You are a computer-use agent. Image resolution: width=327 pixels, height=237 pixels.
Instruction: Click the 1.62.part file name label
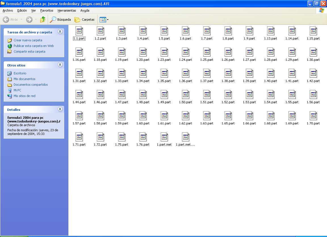[x=186, y=123]
